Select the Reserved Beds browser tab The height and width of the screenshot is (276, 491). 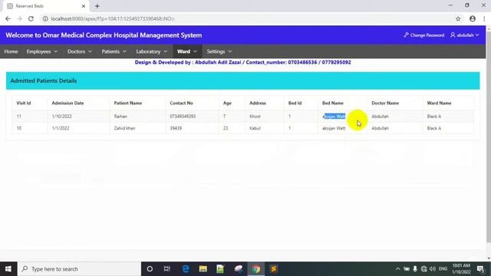tap(47, 6)
